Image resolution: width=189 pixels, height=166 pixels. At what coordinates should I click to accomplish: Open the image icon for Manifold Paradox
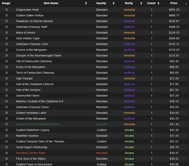tap(6, 136)
